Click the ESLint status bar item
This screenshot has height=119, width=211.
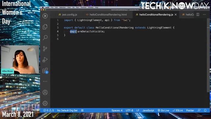178,110
